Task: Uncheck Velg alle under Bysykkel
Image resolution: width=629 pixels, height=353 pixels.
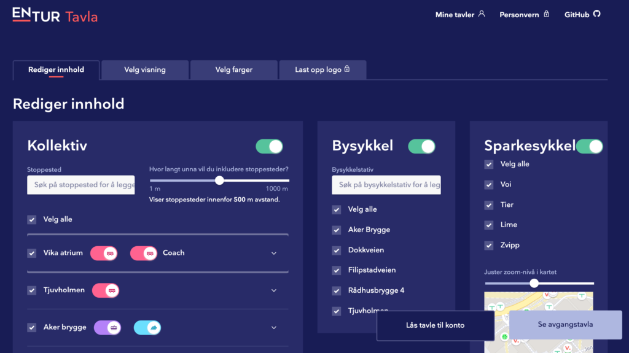Action: click(x=337, y=210)
